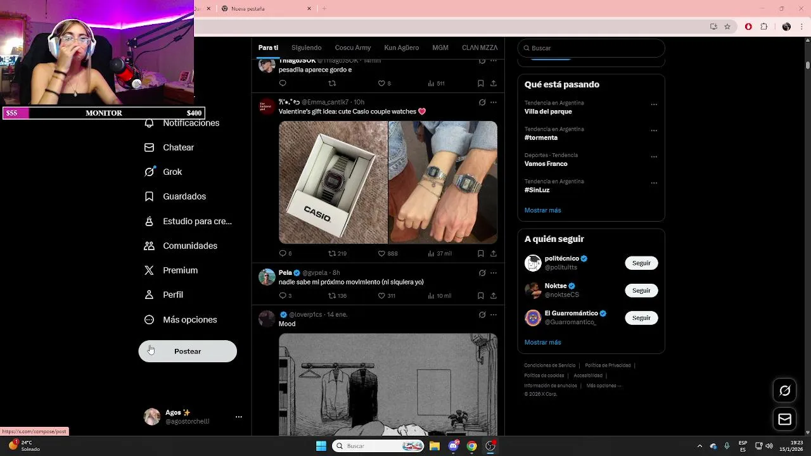Open the Casio boxed watch photo

333,182
